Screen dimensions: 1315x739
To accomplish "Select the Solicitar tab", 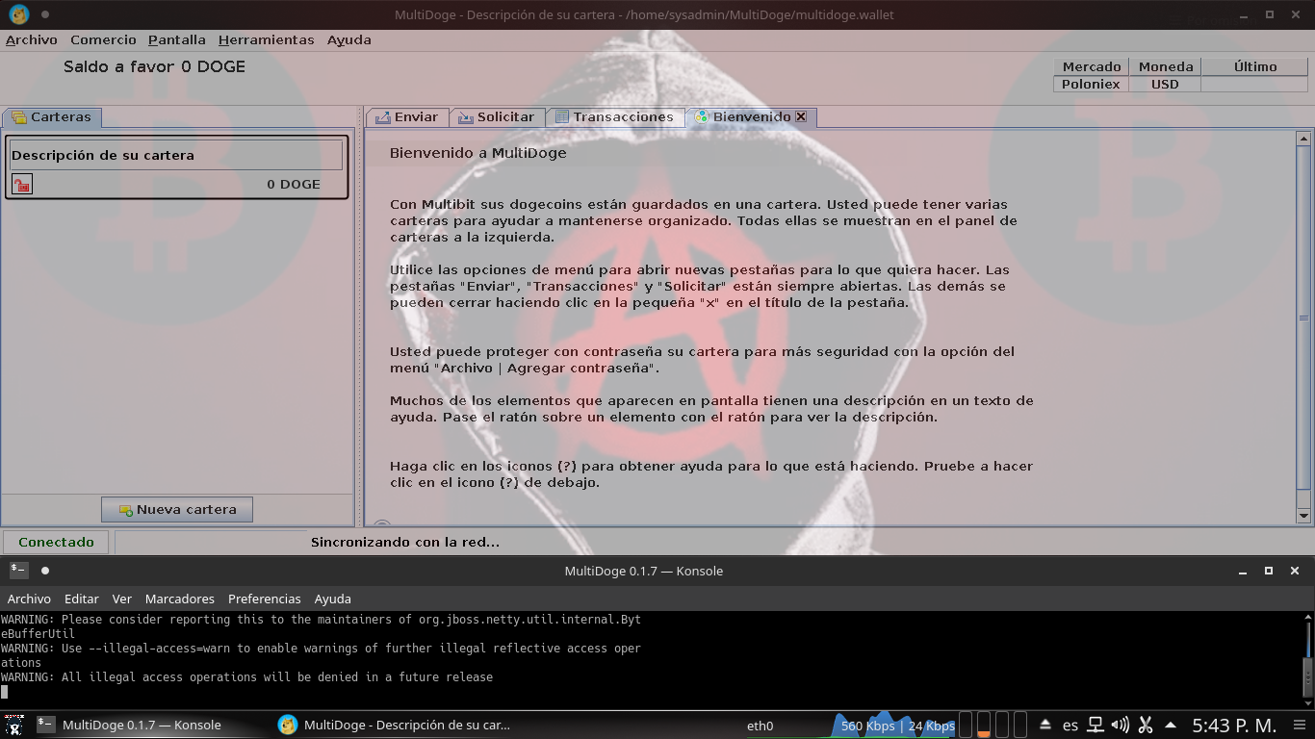I will [496, 116].
